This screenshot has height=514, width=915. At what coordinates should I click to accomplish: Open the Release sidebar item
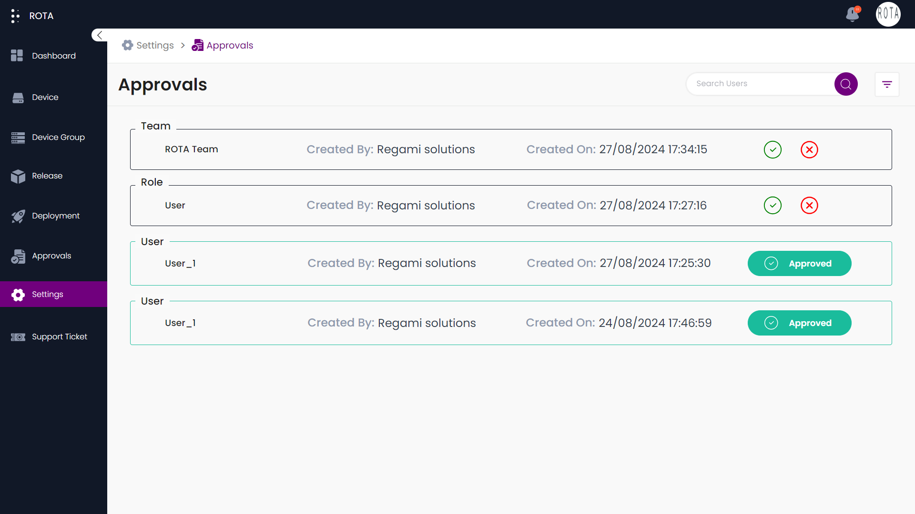(x=47, y=176)
